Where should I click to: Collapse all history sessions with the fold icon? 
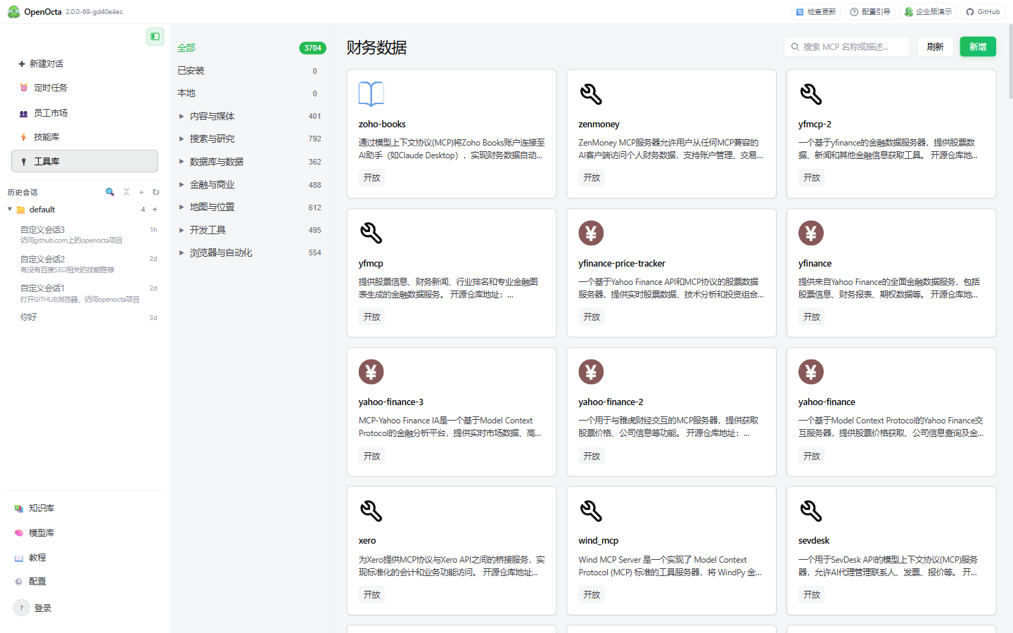(127, 192)
